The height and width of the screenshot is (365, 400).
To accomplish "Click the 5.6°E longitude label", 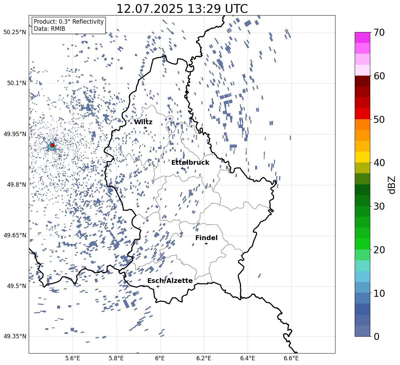I will [73, 358].
